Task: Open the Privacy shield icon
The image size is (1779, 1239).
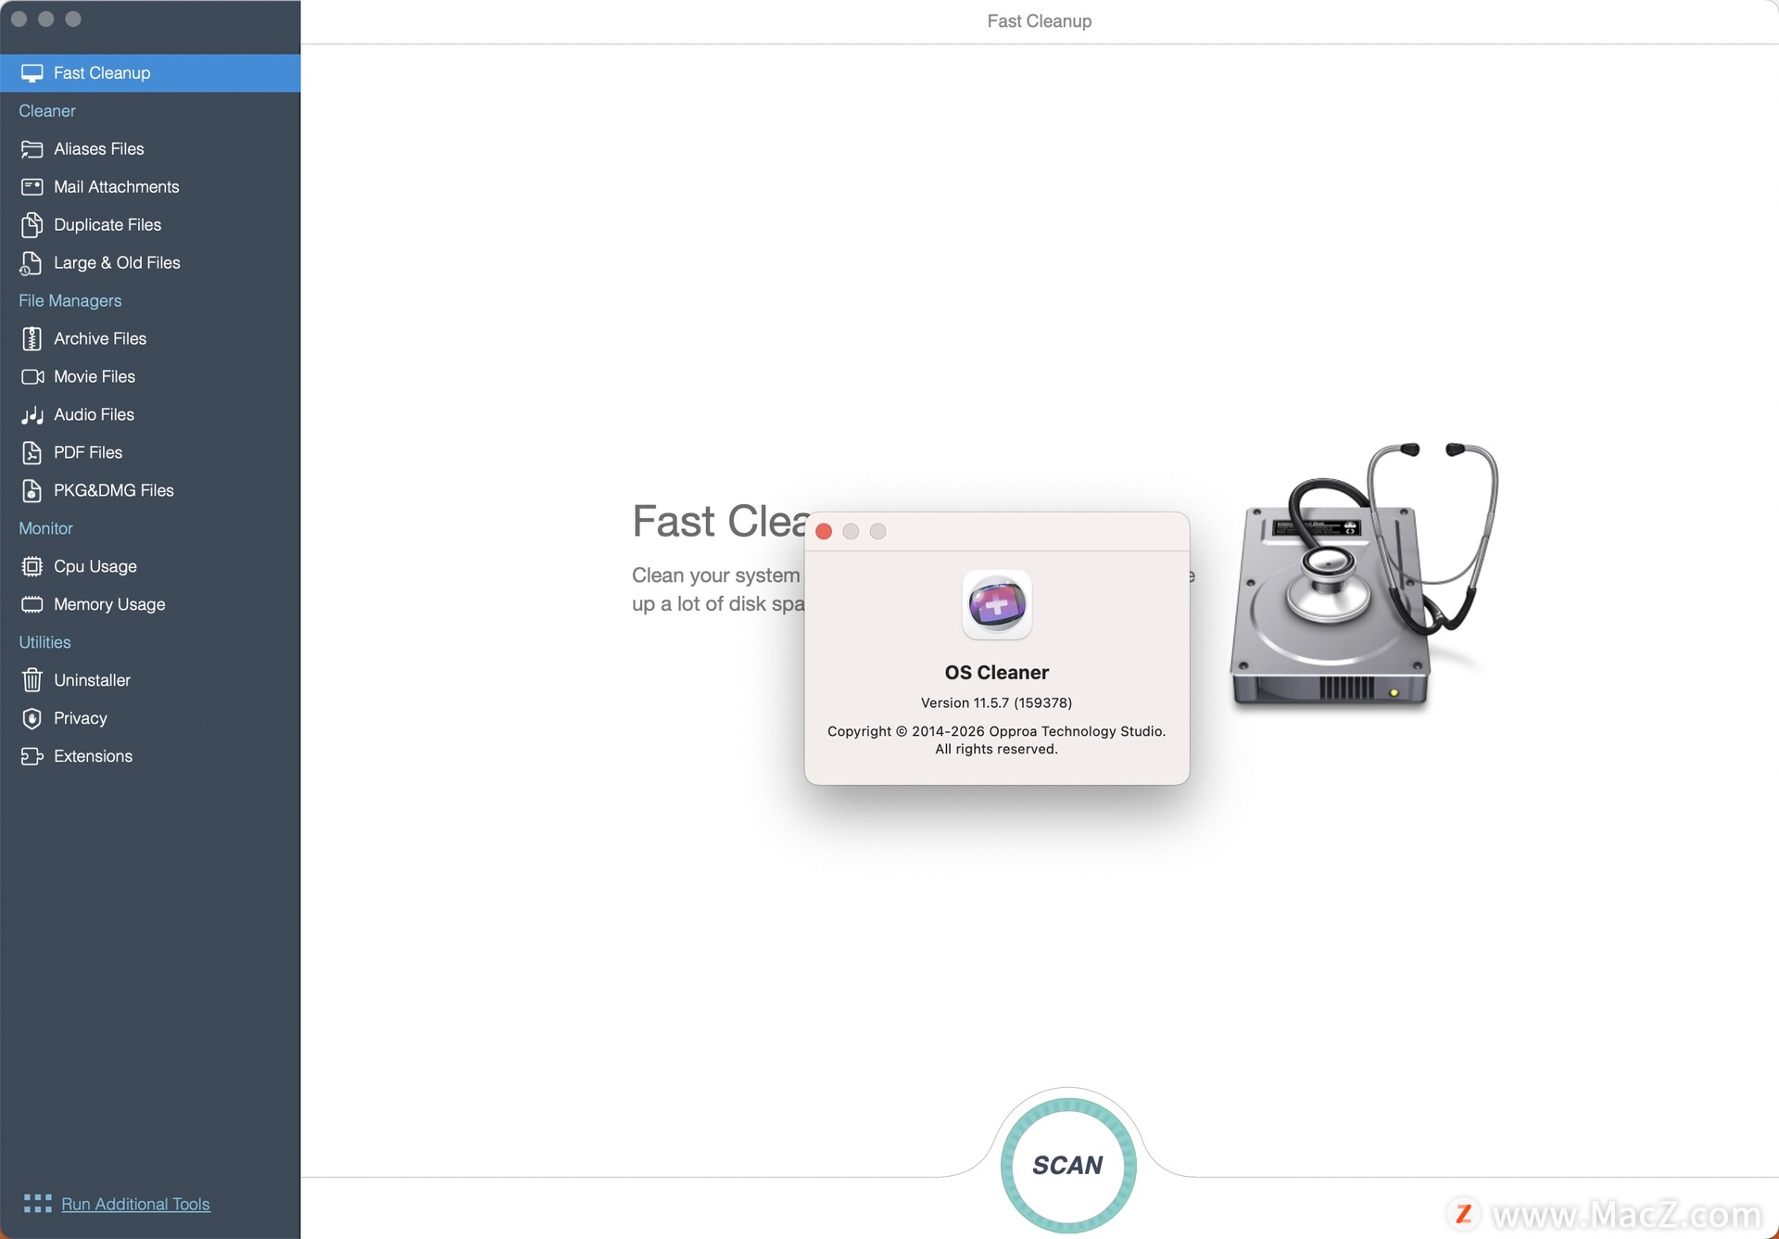Action: pyautogui.click(x=32, y=718)
